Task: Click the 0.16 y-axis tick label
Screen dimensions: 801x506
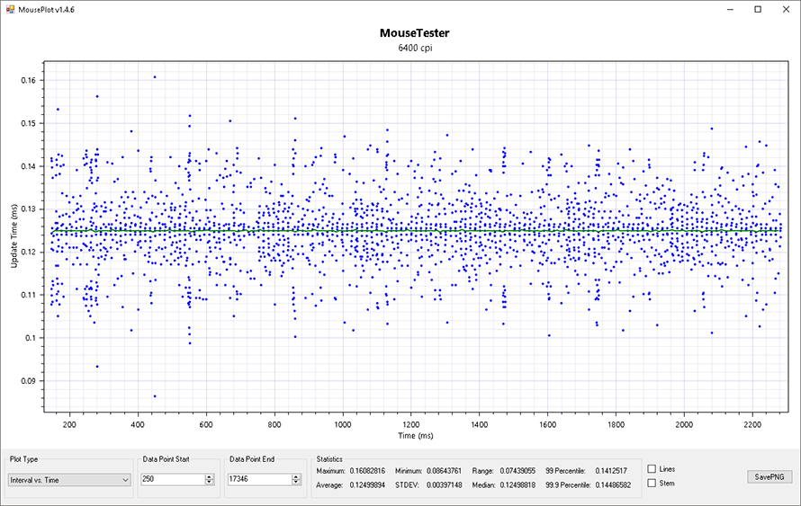Action: pyautogui.click(x=28, y=81)
